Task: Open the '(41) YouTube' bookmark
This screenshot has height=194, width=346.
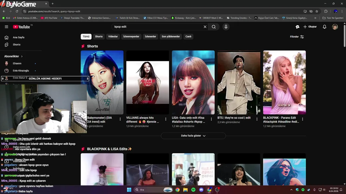Action: click(49, 18)
